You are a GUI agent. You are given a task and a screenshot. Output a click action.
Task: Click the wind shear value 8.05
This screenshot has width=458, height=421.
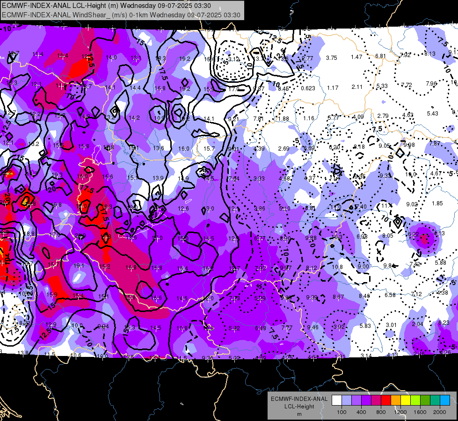[x=388, y=235]
